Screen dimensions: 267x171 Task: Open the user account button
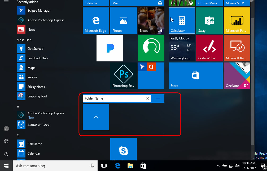coord(6,128)
